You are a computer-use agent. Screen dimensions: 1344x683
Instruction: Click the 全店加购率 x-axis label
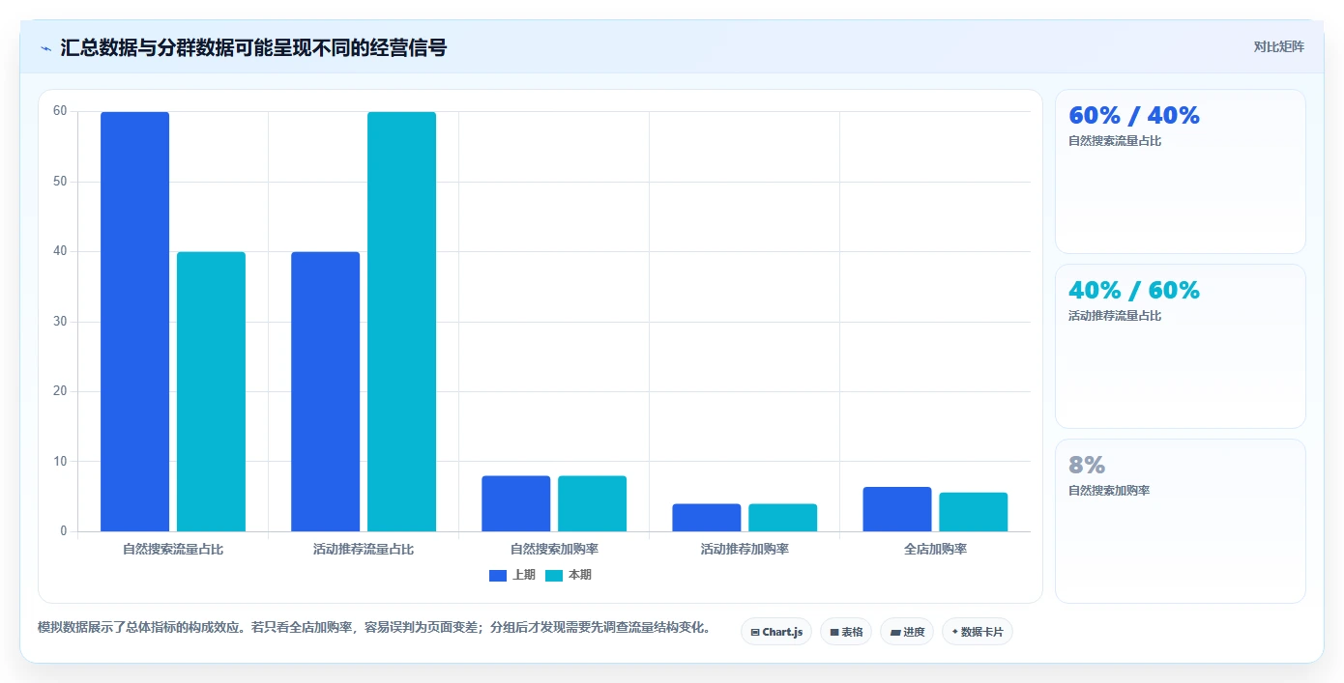935,549
